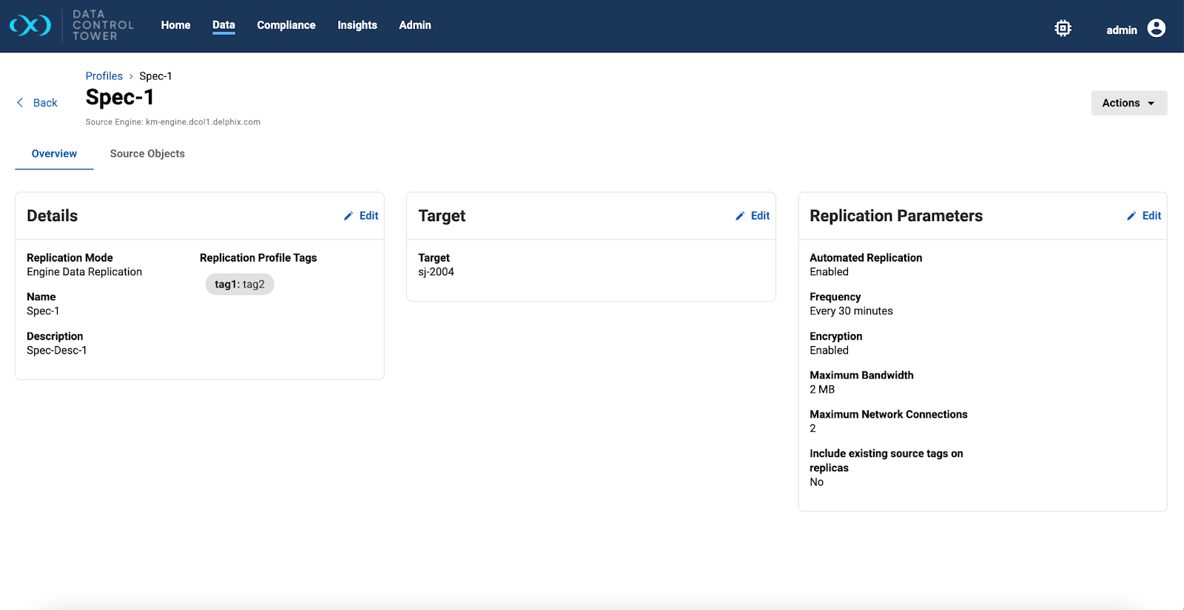
Task: Switch to the Source Objects tab
Action: click(x=147, y=154)
